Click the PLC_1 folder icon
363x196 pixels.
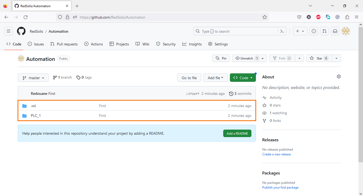click(24, 116)
